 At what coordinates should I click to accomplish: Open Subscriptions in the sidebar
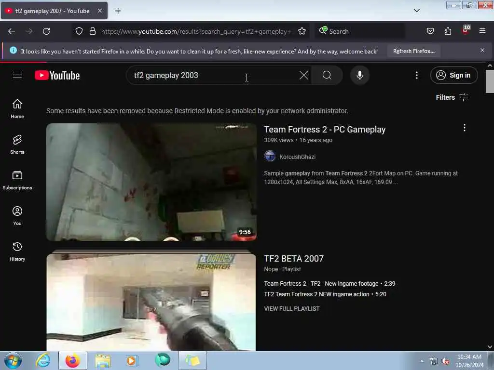(17, 180)
